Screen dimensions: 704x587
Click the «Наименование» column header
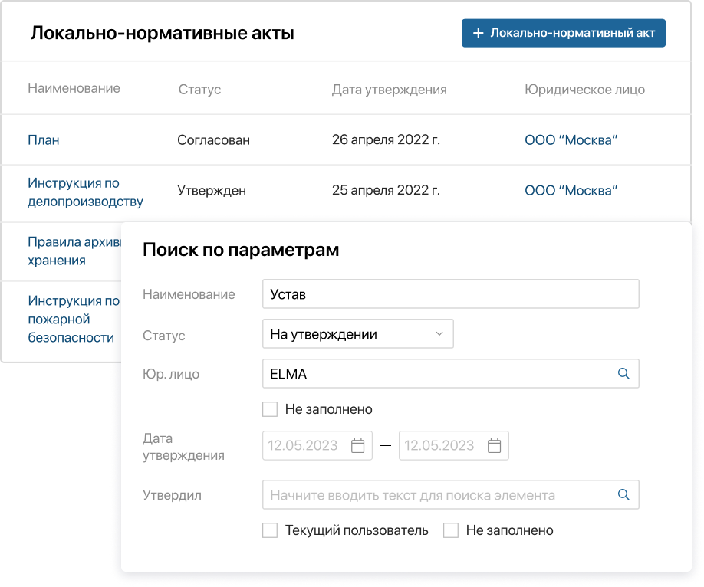[x=74, y=88]
